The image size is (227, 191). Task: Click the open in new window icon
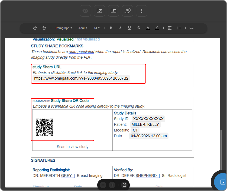124,185
